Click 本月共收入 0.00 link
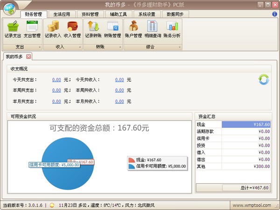 [119, 101]
